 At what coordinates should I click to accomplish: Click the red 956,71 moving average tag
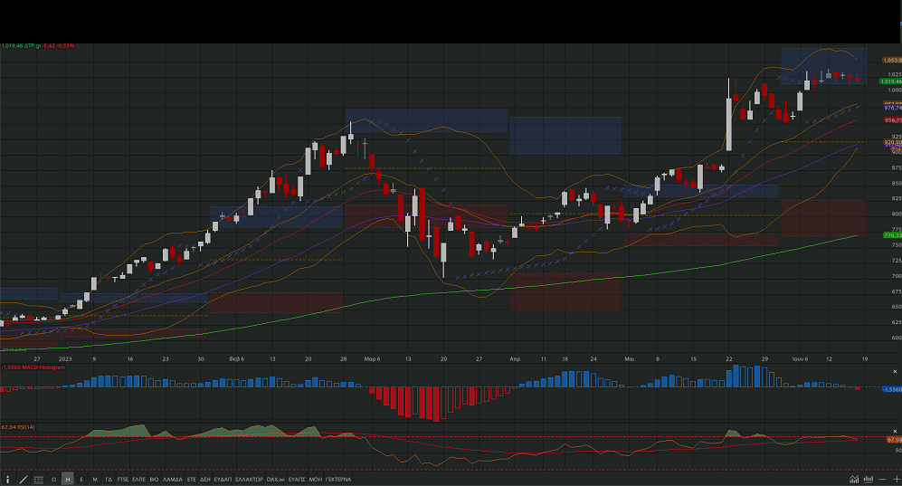893,120
